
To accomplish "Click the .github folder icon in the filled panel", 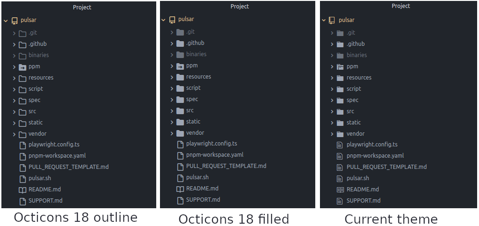I will pyautogui.click(x=180, y=44).
